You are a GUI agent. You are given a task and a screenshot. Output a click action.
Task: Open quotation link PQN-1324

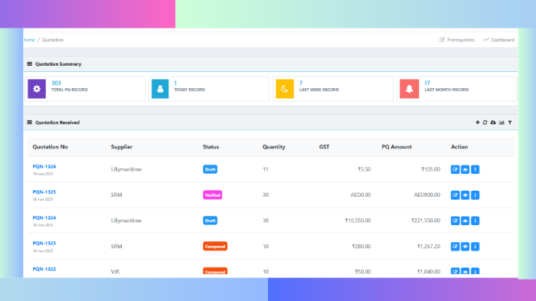pyautogui.click(x=44, y=218)
